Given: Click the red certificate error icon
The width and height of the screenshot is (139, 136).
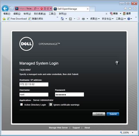Looking at the screenshot, I should pos(42,9).
